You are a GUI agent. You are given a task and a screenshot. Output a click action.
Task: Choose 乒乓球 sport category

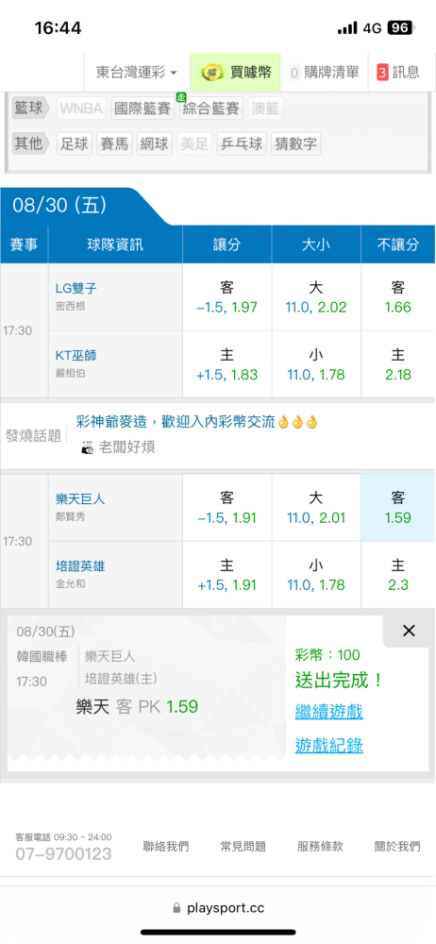click(242, 143)
